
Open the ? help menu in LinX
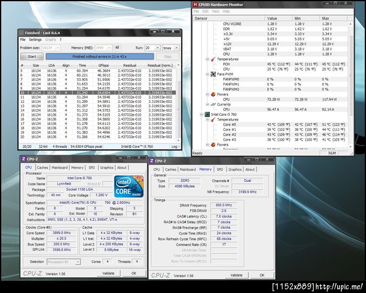(60, 40)
